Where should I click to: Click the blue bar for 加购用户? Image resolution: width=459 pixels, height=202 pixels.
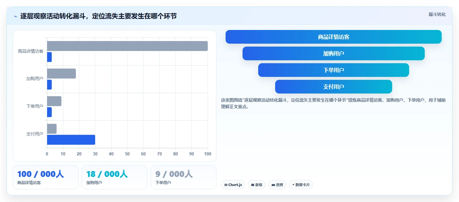tap(49, 85)
